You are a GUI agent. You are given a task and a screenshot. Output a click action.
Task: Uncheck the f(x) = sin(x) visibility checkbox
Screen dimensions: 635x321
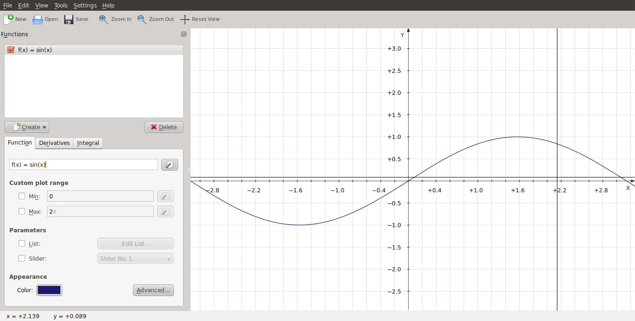11,50
